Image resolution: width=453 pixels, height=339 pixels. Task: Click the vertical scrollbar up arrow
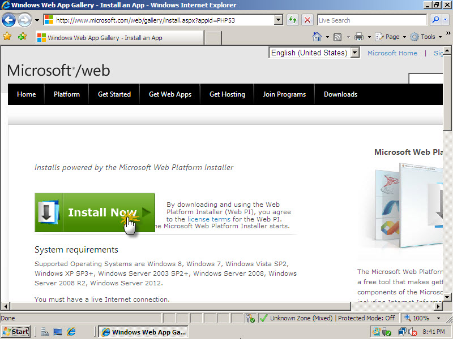pyautogui.click(x=447, y=51)
